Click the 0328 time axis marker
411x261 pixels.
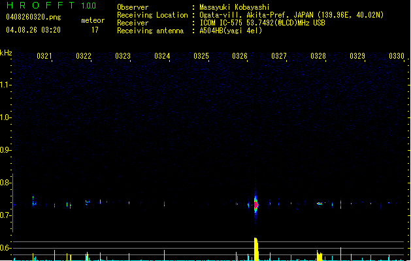[318, 56]
